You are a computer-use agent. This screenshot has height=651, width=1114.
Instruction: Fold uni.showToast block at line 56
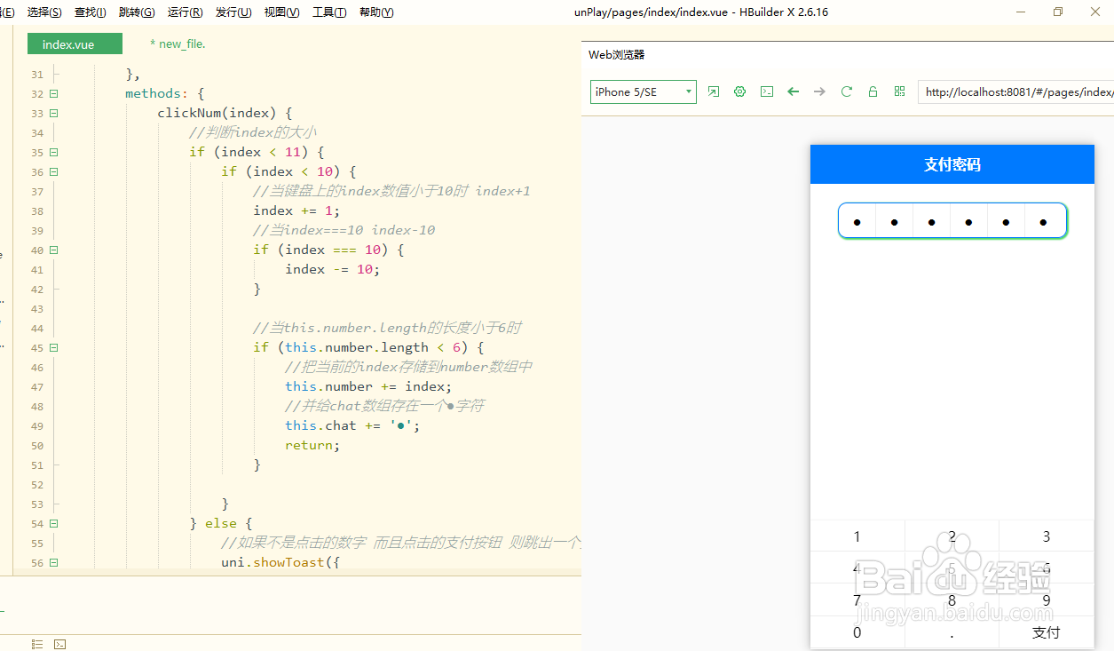coord(54,562)
